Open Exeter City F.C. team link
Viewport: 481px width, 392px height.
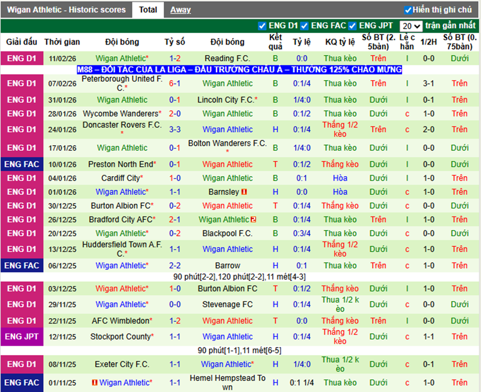pos(122,365)
